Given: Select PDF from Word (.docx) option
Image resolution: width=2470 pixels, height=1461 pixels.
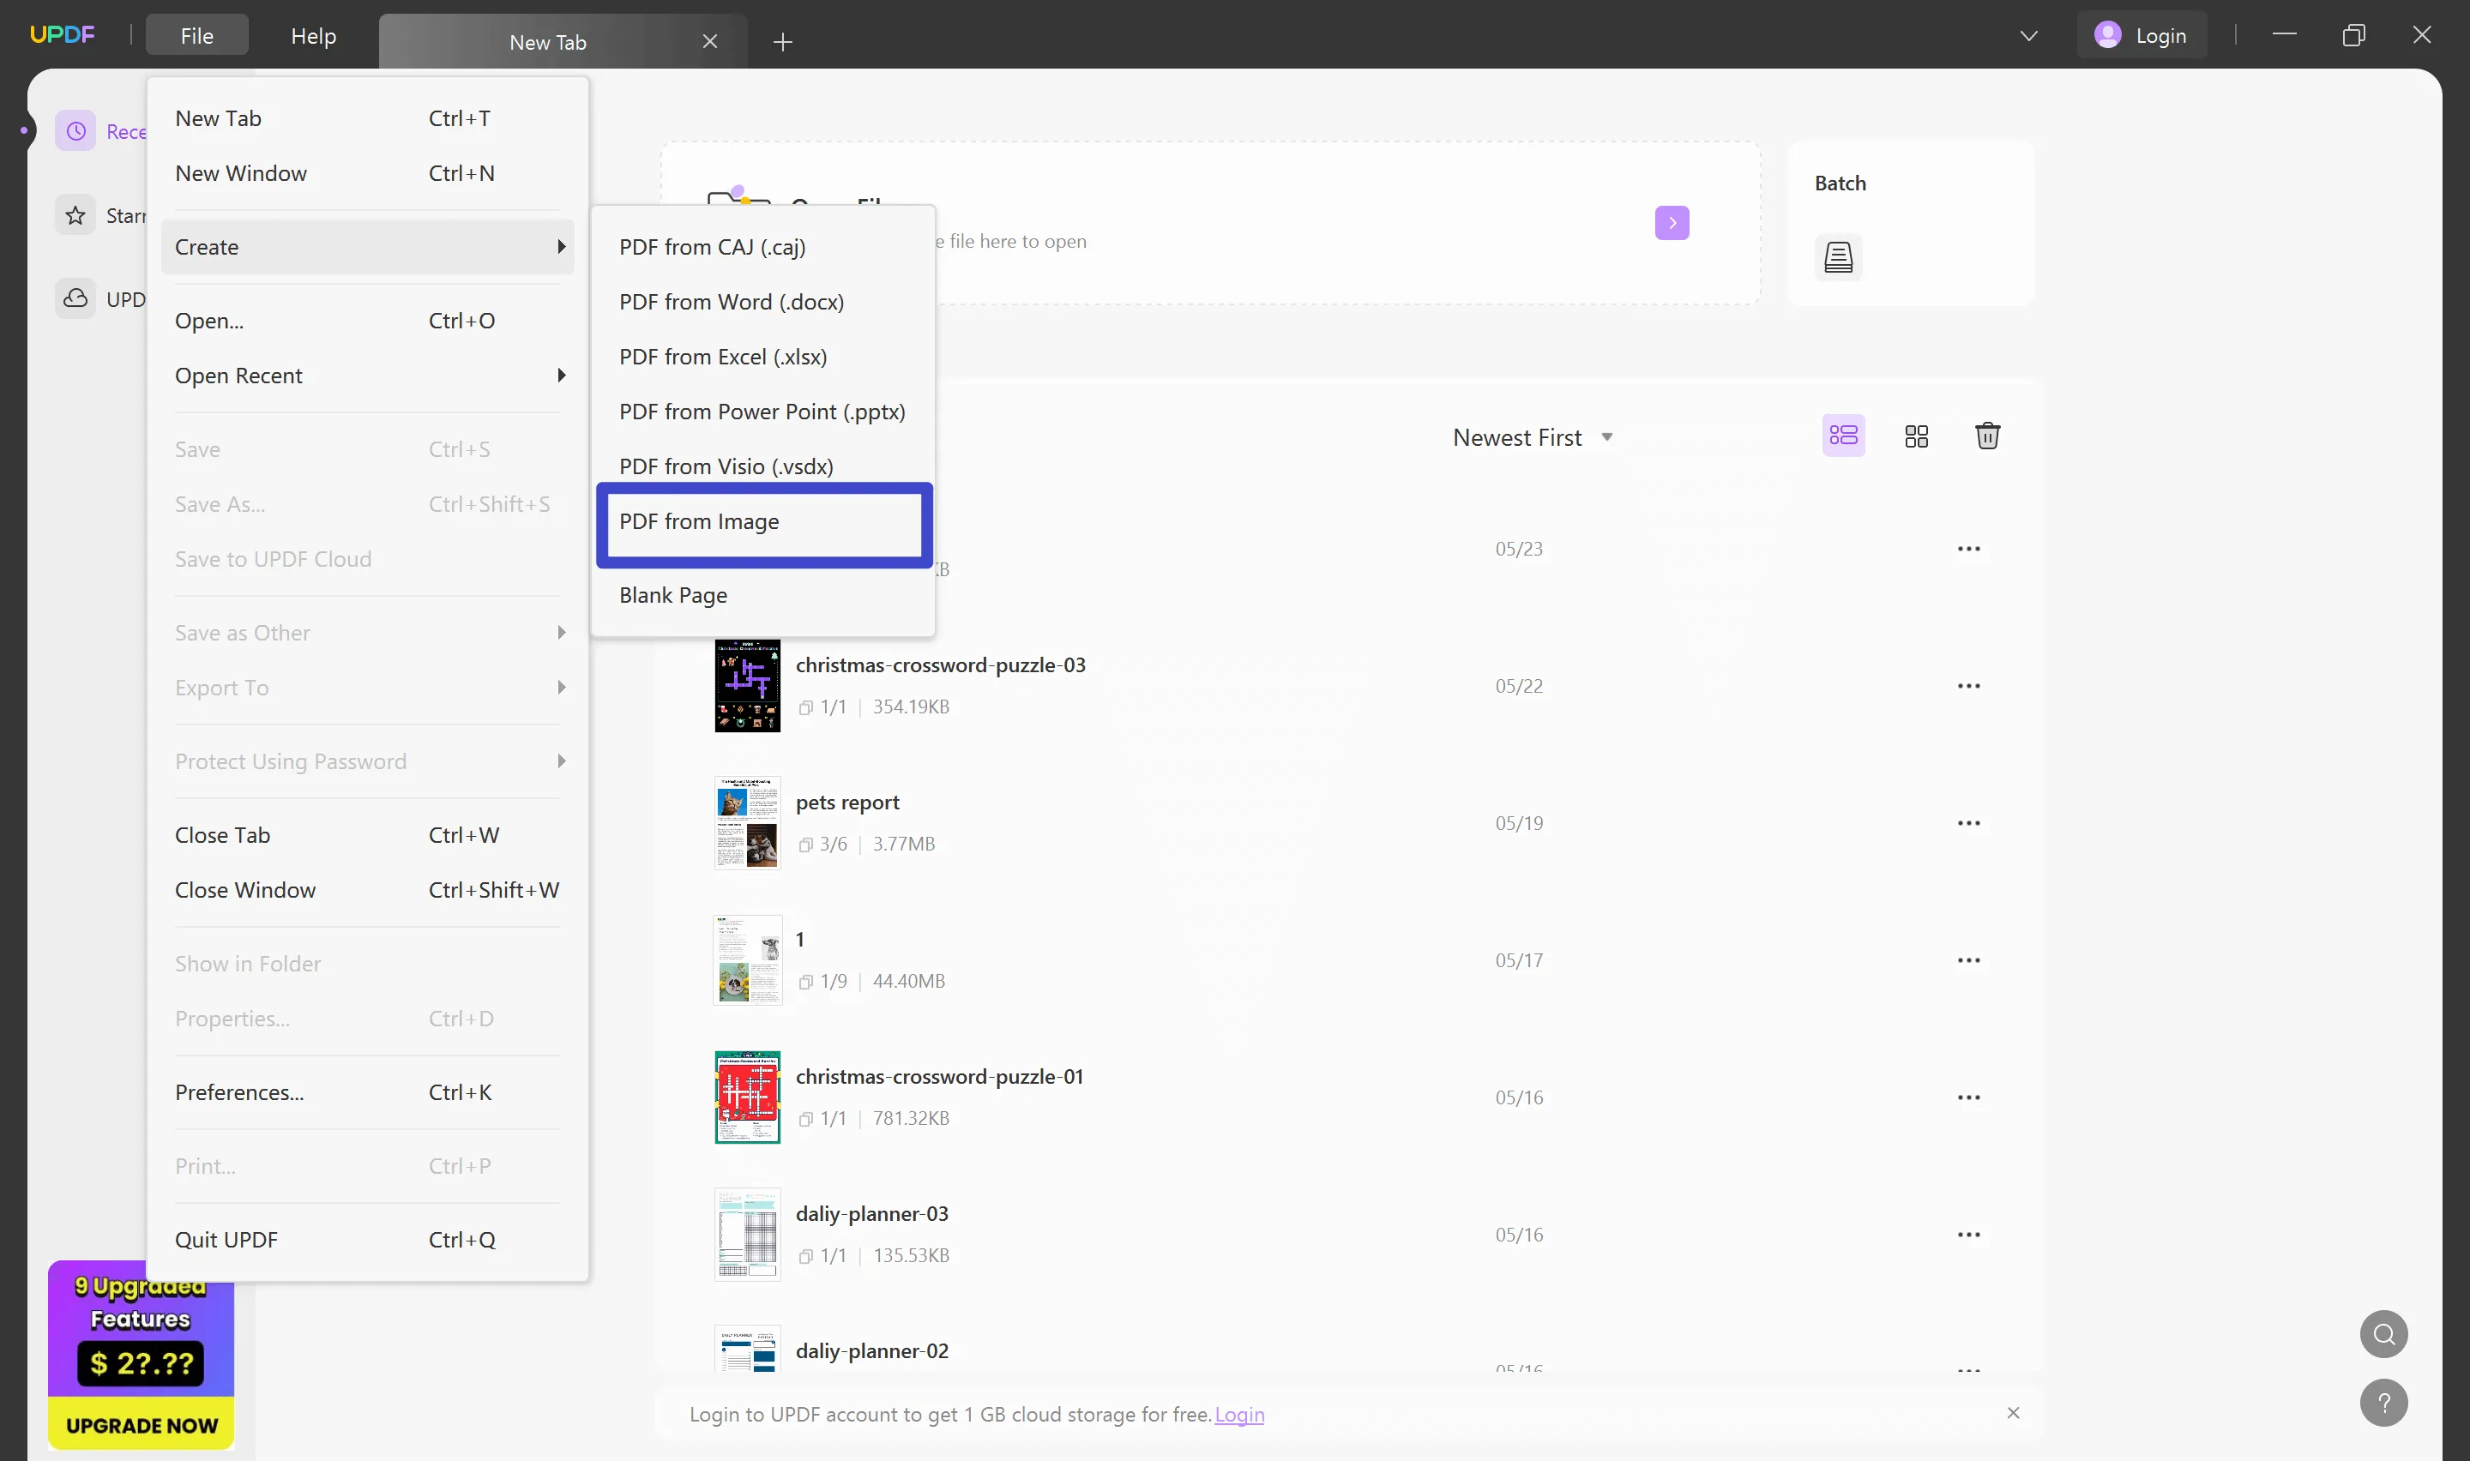Looking at the screenshot, I should [x=731, y=301].
